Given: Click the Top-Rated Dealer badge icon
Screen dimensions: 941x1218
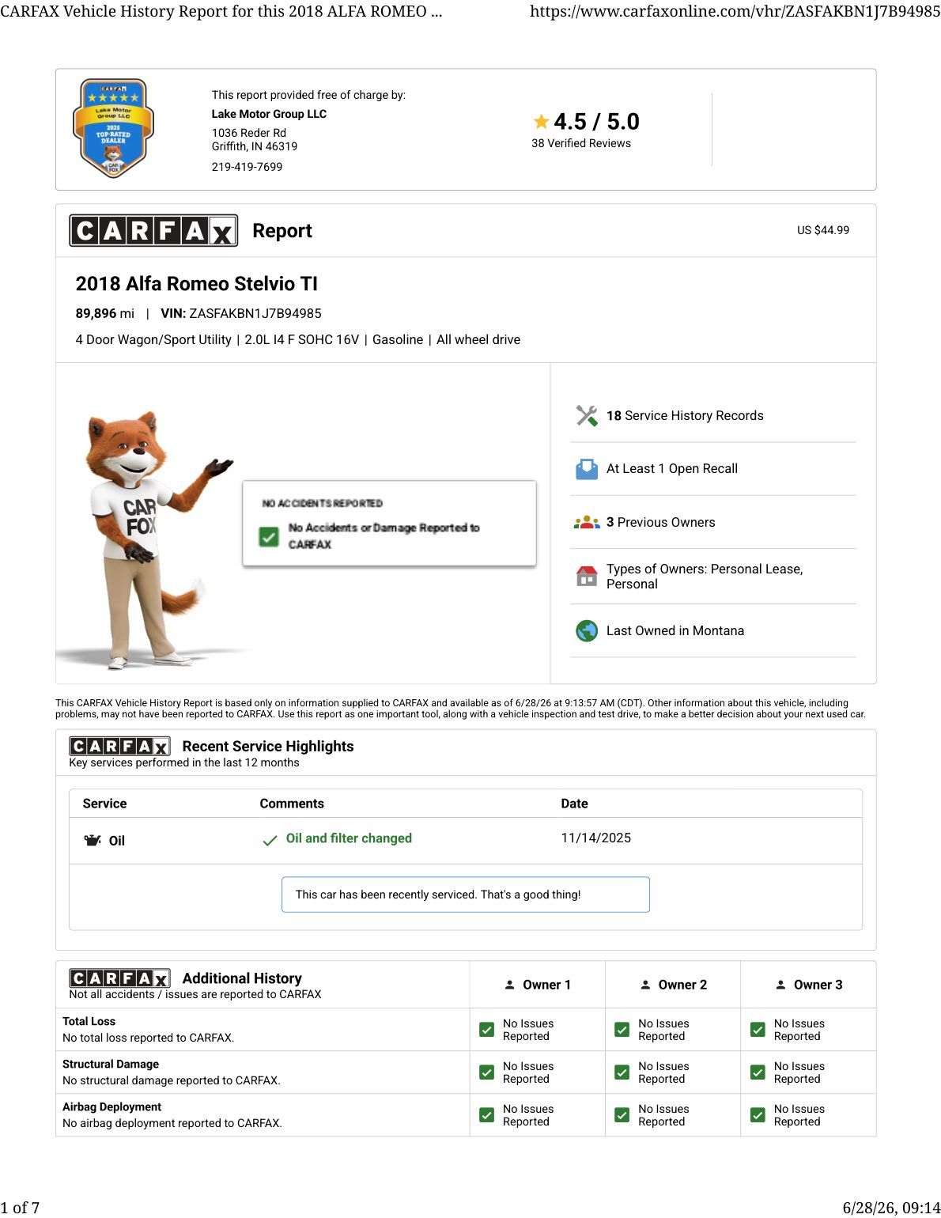Looking at the screenshot, I should click(113, 128).
